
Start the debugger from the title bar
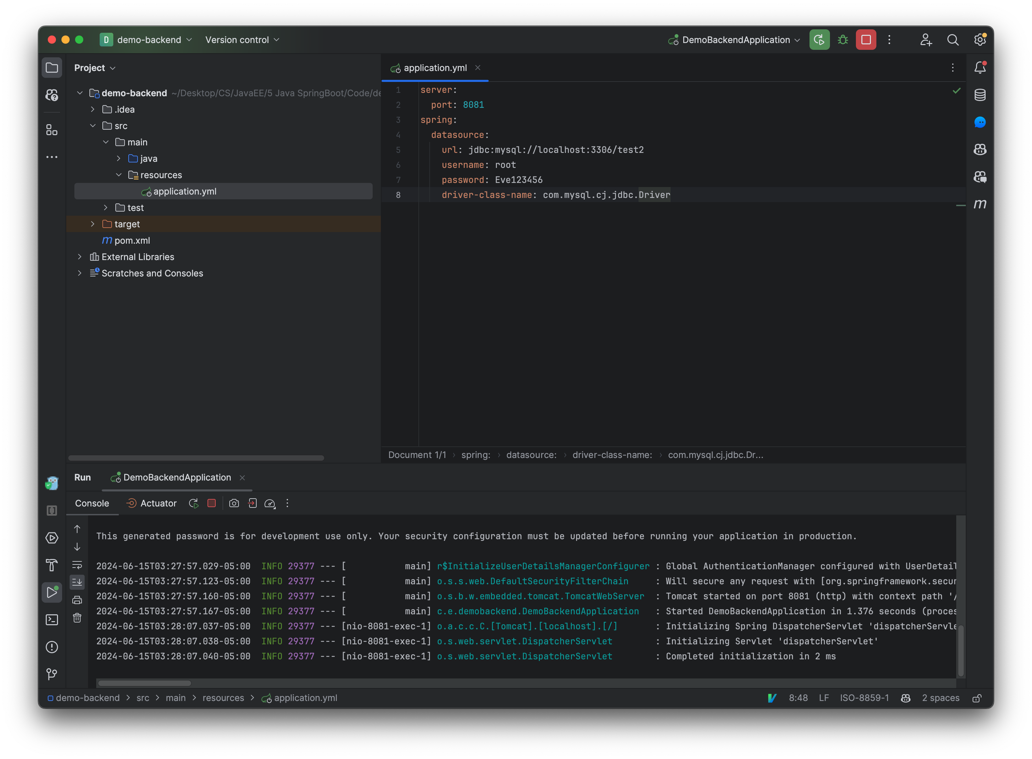(843, 40)
